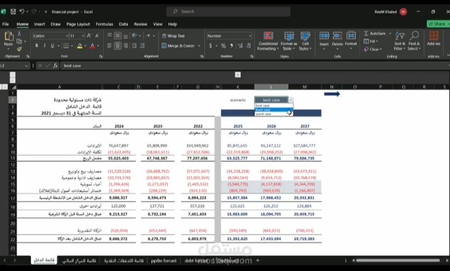Click outline level 1 button
This screenshot has width=450, height=271.
(13, 75)
